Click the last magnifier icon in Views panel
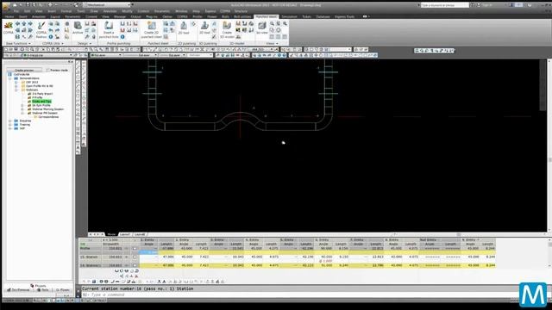Image resolution: width=552 pixels, height=310 pixels. pos(285,23)
